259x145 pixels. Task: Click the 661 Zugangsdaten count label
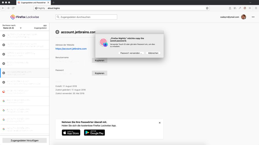pyautogui.click(x=40, y=27)
